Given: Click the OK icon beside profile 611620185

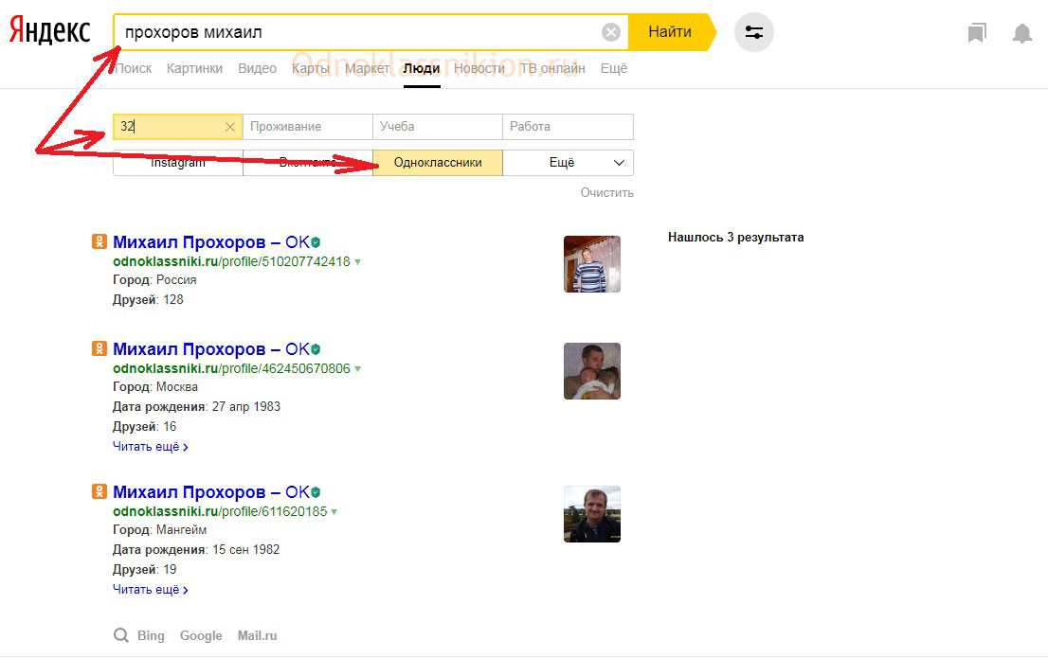Looking at the screenshot, I should tap(99, 491).
